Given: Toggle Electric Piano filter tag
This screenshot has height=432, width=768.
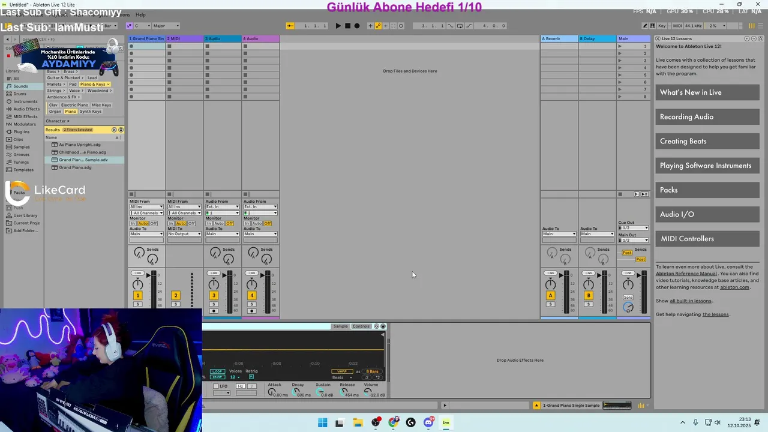Looking at the screenshot, I should coord(74,105).
